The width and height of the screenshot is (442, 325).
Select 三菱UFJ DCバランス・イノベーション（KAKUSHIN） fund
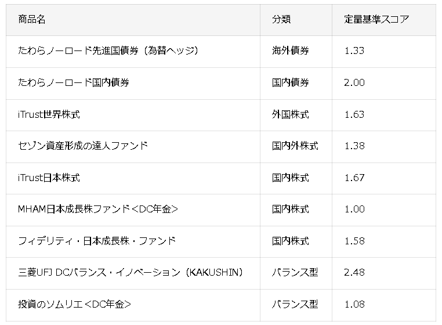click(x=131, y=272)
